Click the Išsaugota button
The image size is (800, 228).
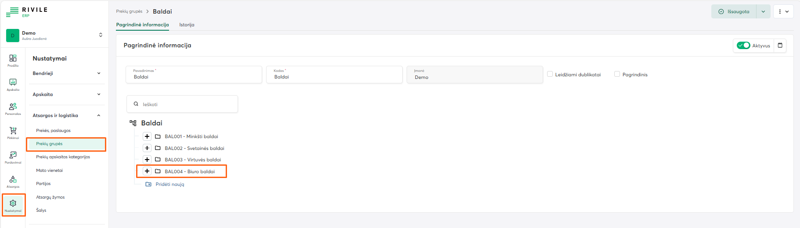(734, 12)
